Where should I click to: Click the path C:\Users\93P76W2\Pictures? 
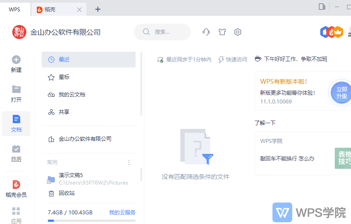click(x=93, y=183)
